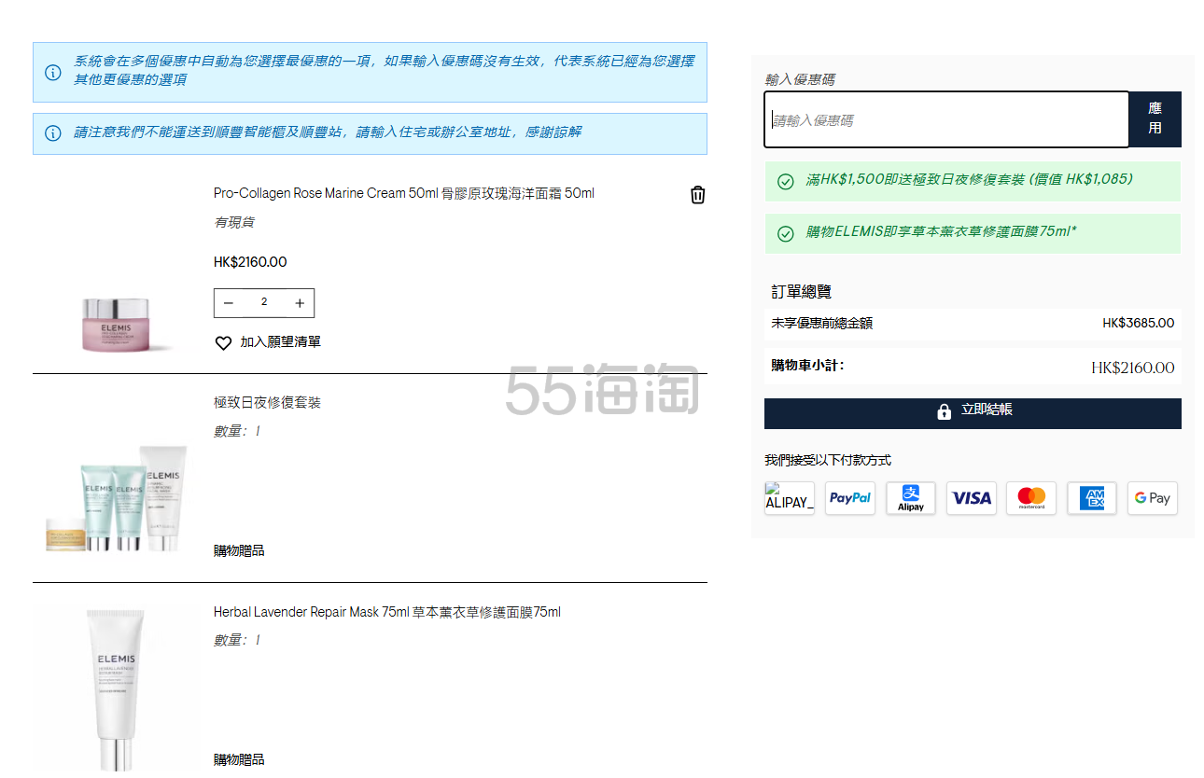This screenshot has width=1204, height=778.
Task: Add item to wishlist via 加入願望清單 text
Action: tap(280, 342)
